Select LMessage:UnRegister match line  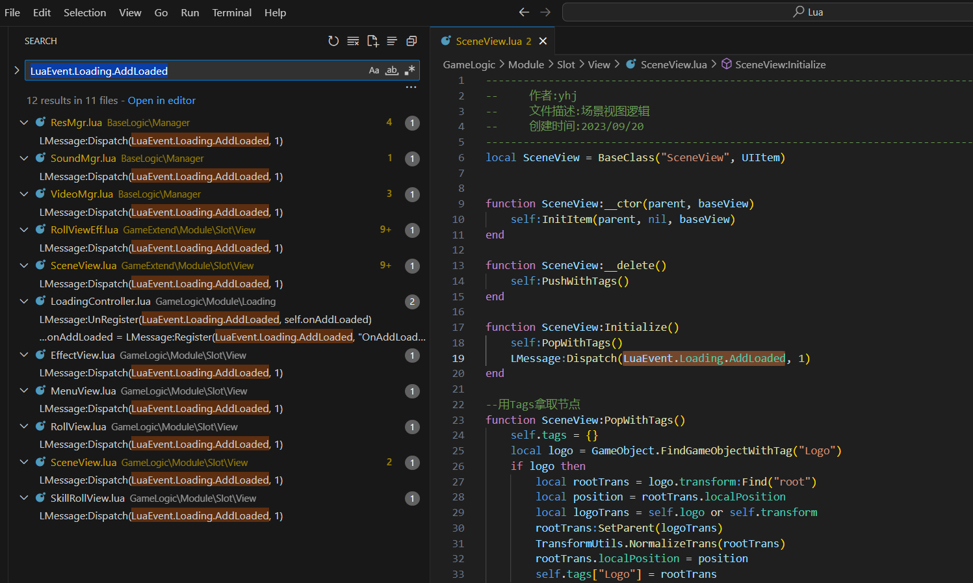(x=205, y=319)
